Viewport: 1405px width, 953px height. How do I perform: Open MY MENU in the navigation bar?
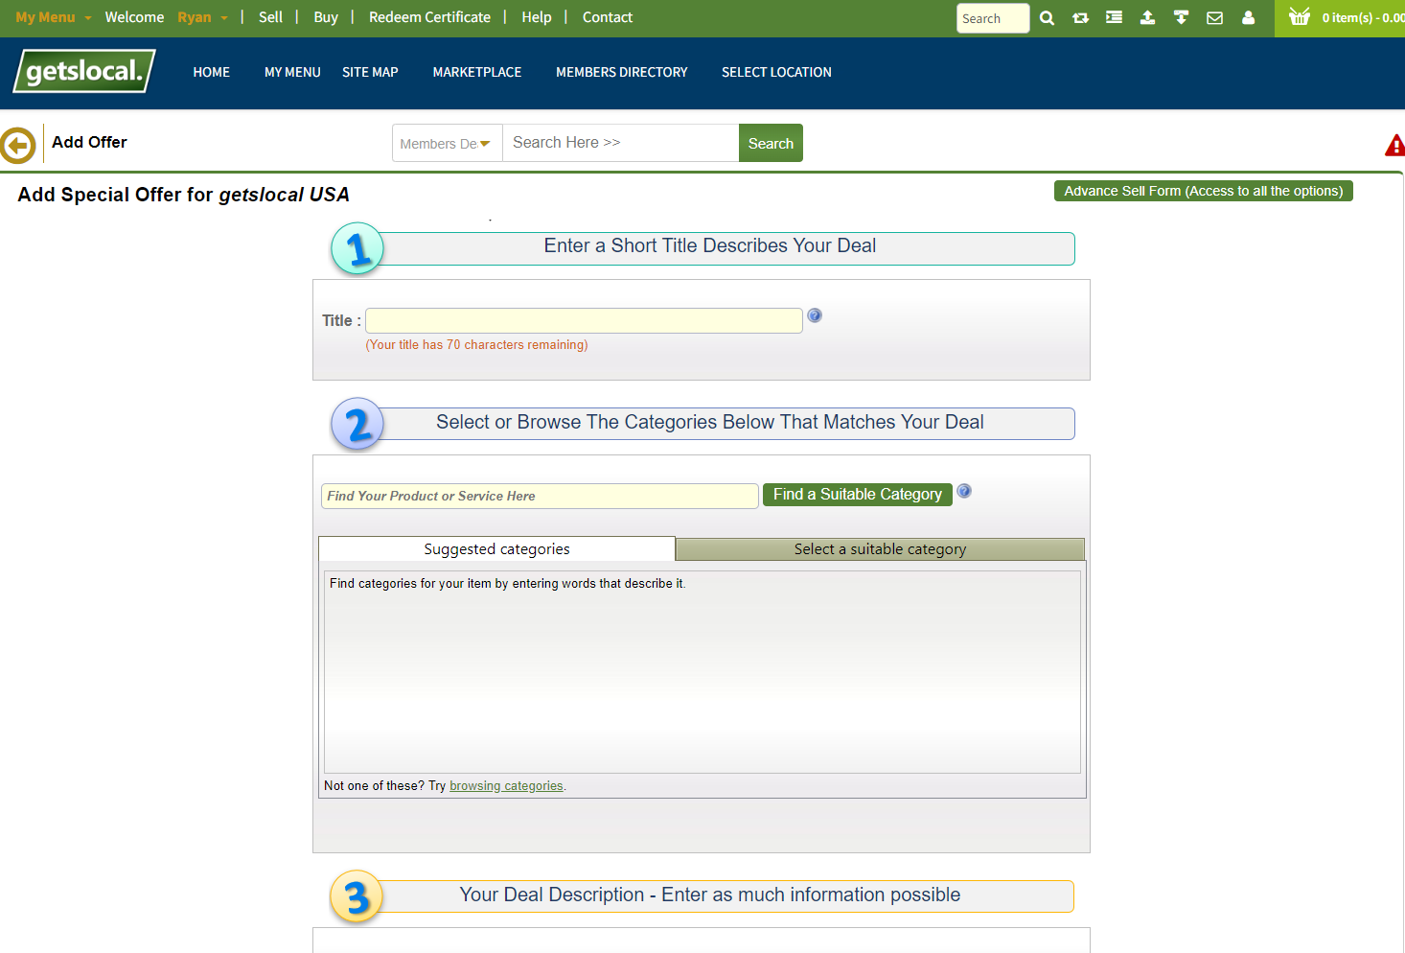tap(292, 72)
